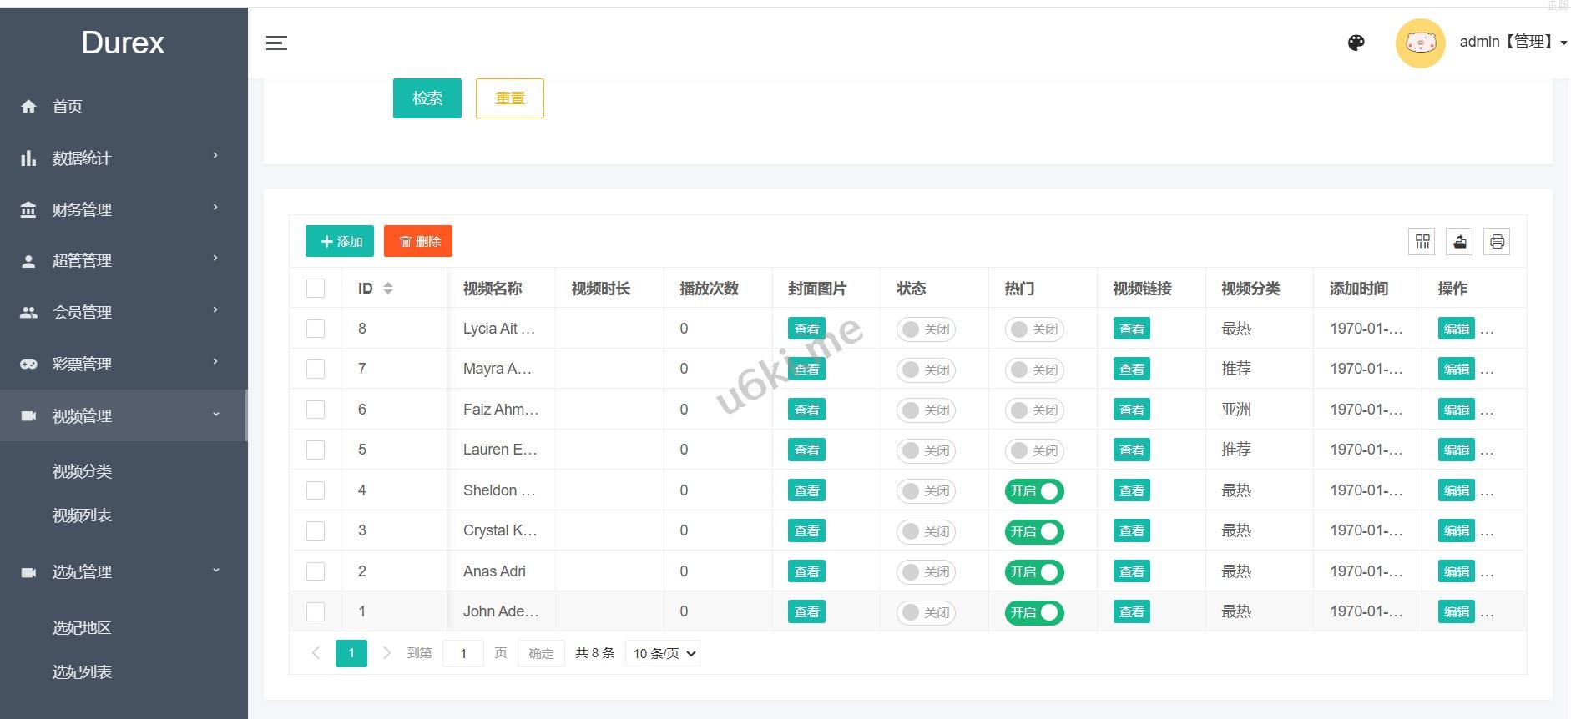
Task: Sort the table by ID column arrows
Action: [387, 289]
